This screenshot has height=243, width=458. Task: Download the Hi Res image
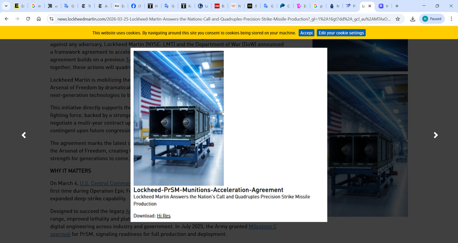(164, 216)
